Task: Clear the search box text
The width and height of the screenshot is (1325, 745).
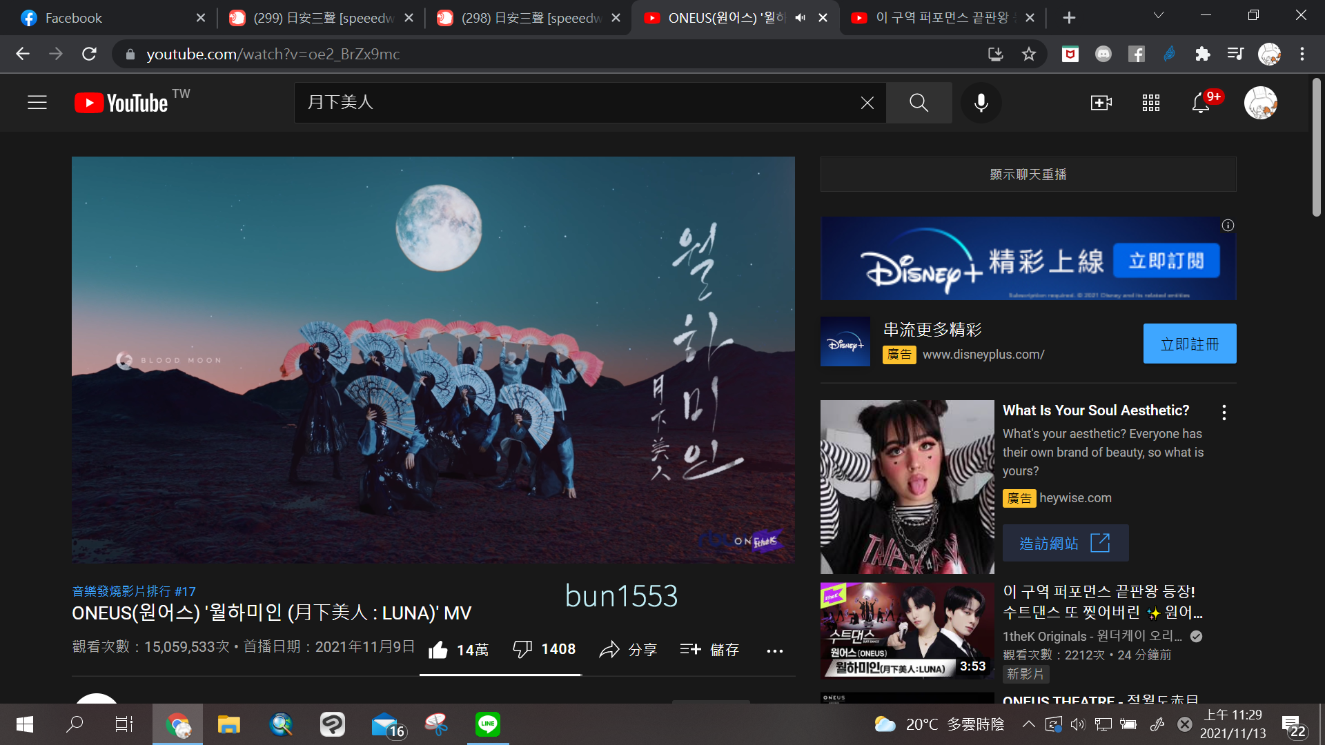Action: 867,103
